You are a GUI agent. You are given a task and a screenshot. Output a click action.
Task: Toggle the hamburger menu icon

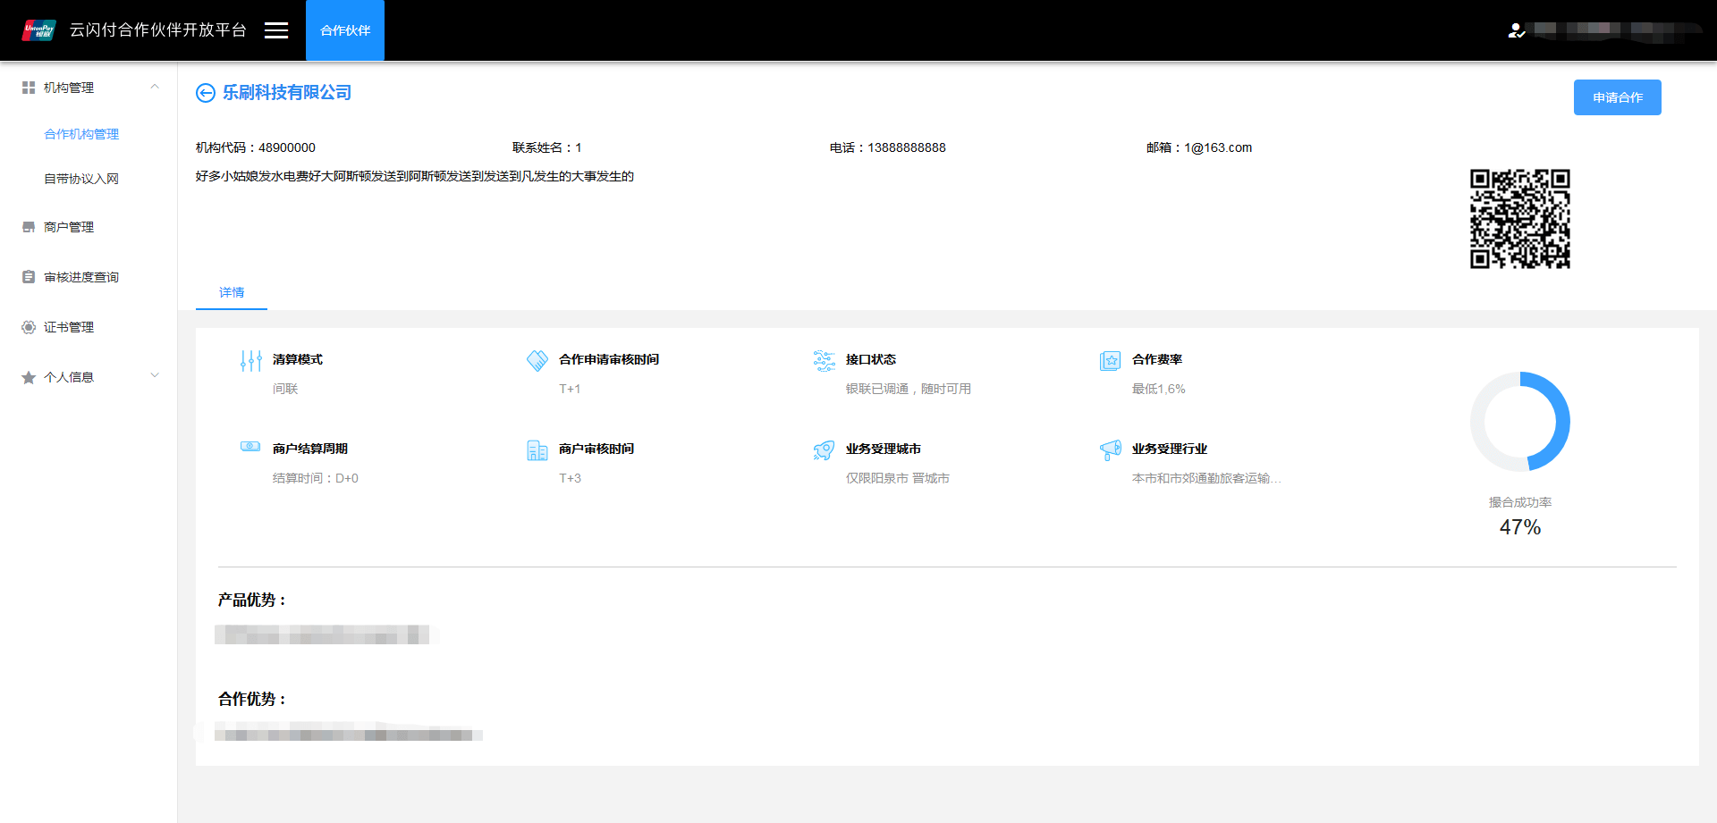276,30
